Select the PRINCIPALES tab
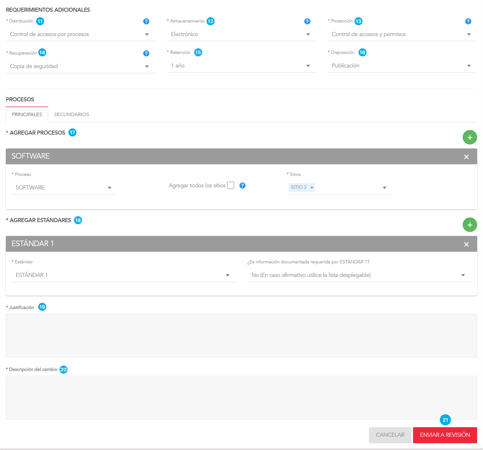Screen dimensions: 483x450 click(27, 115)
